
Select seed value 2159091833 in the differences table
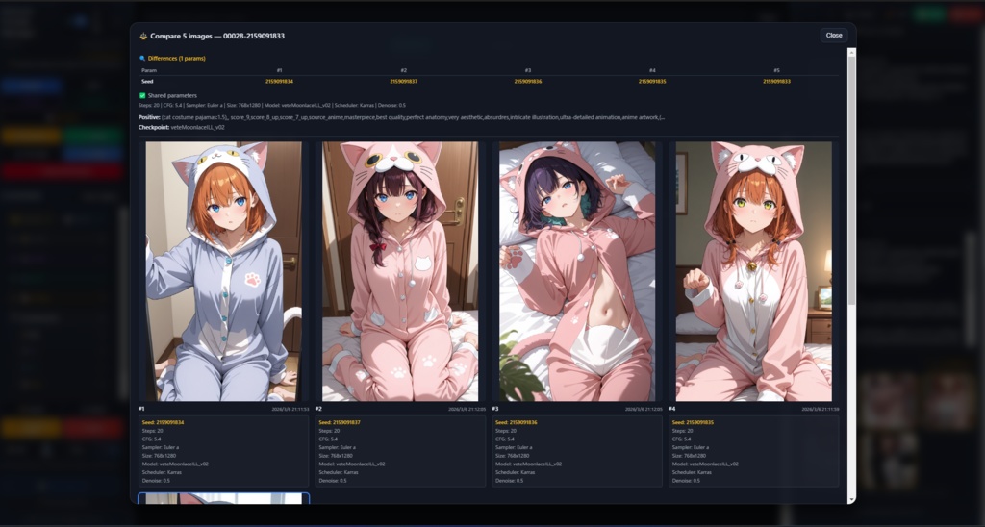(776, 81)
